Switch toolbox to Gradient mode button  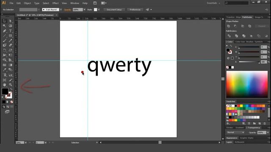[x=8, y=102]
